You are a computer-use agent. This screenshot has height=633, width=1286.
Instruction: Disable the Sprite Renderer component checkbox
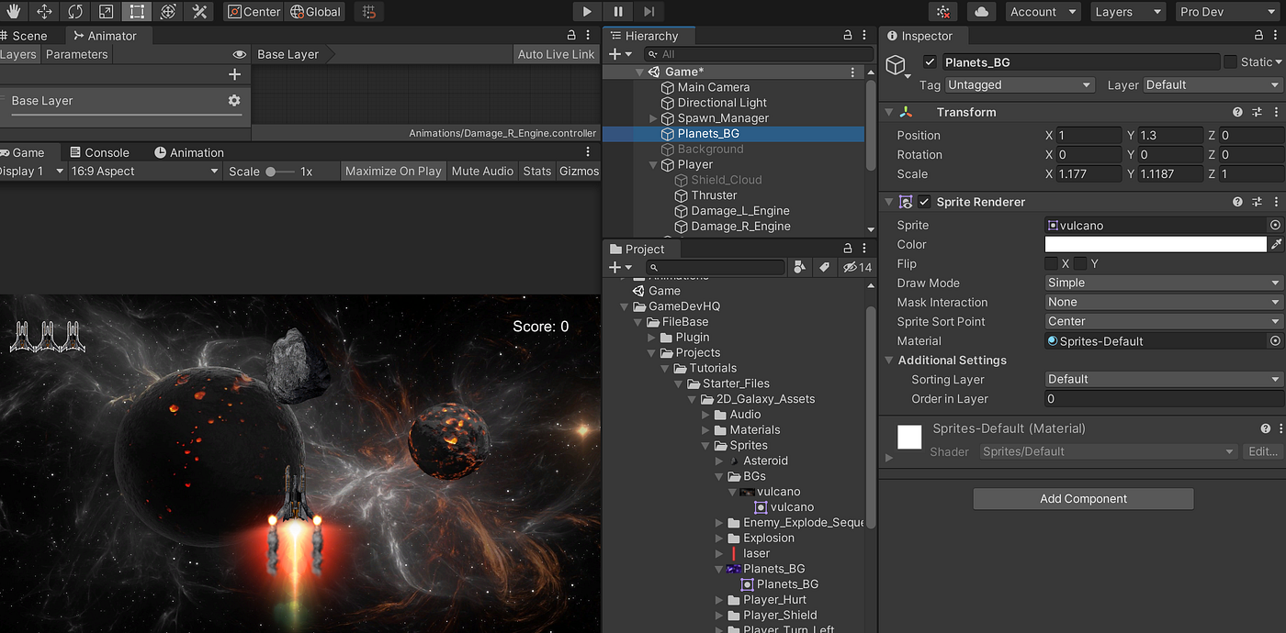[924, 201]
